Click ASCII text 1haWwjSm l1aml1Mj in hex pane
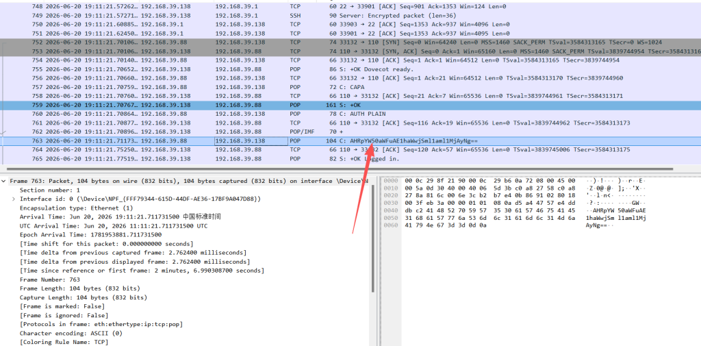This screenshot has height=346, width=701. click(x=615, y=218)
